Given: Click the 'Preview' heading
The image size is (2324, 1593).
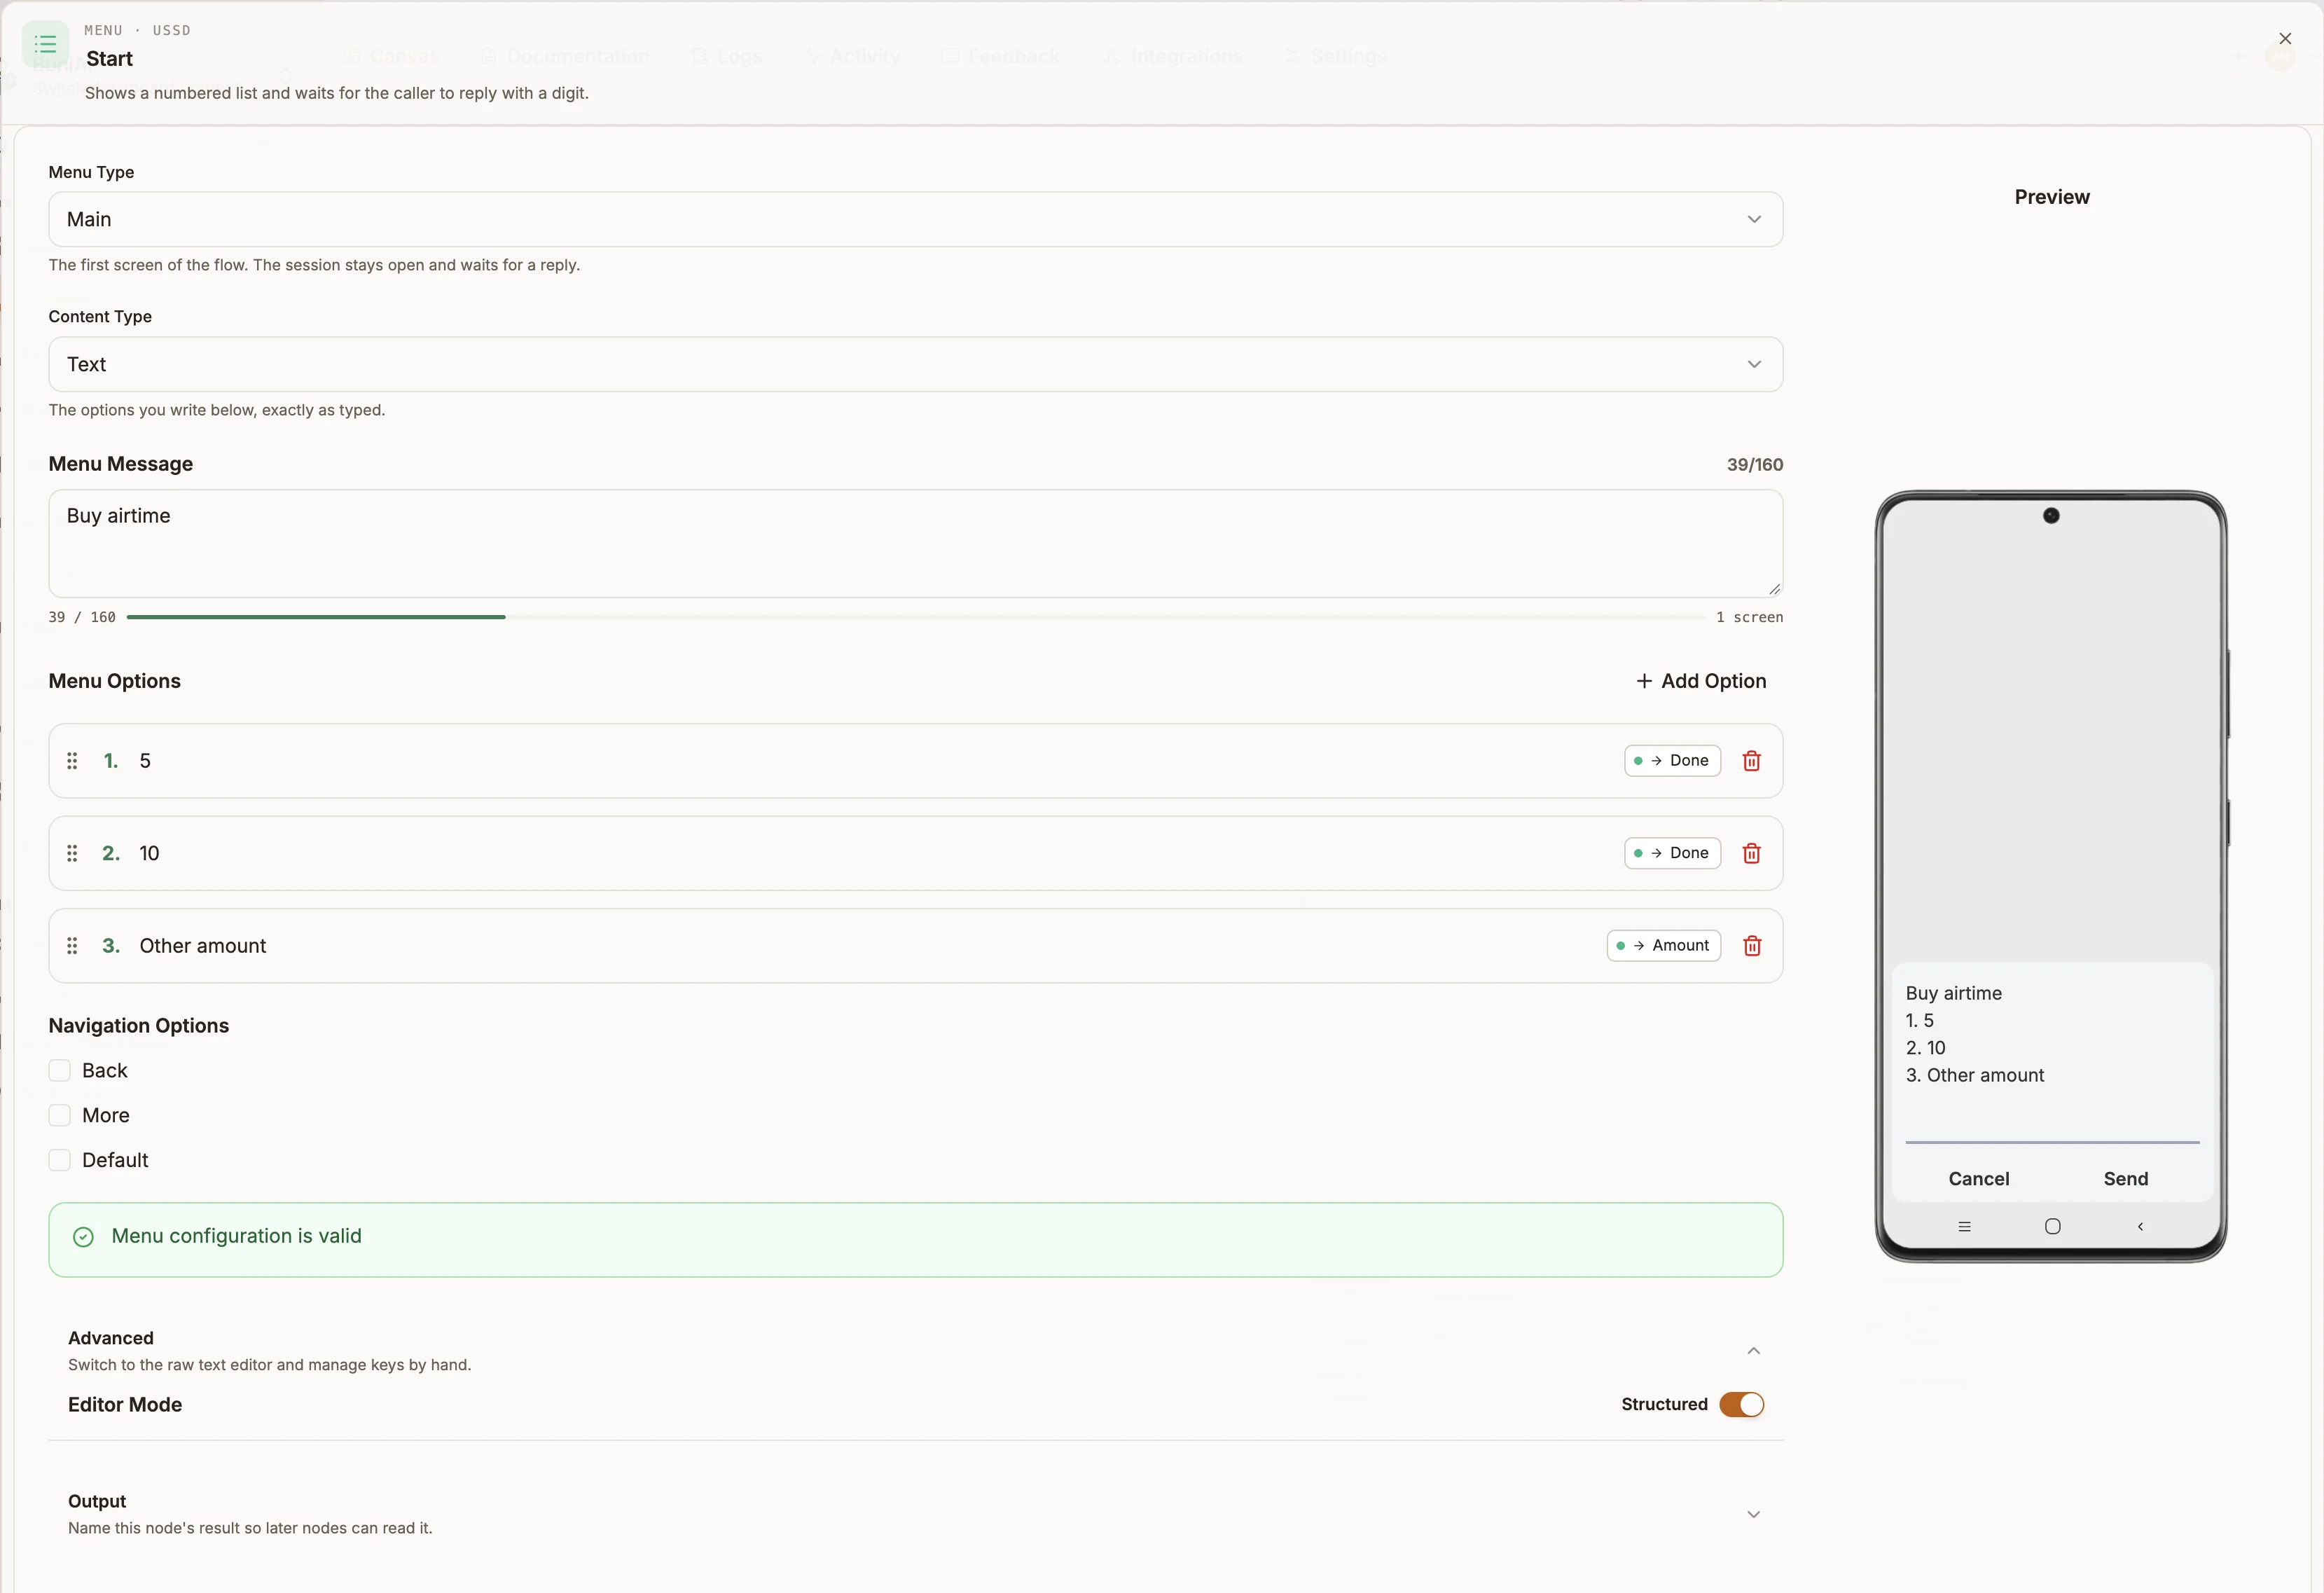Looking at the screenshot, I should click(2051, 197).
